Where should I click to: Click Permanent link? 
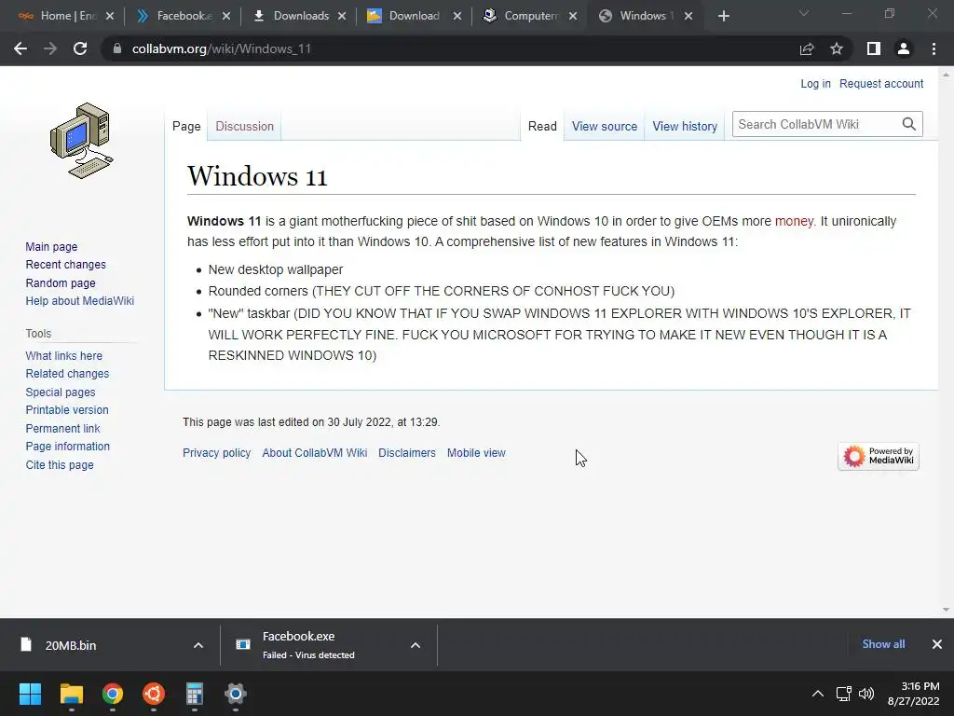62,429
